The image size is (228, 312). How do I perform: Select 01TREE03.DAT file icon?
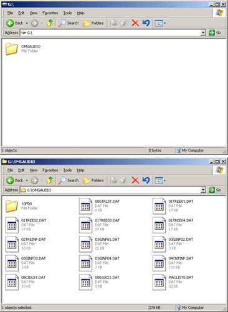tap(85, 225)
